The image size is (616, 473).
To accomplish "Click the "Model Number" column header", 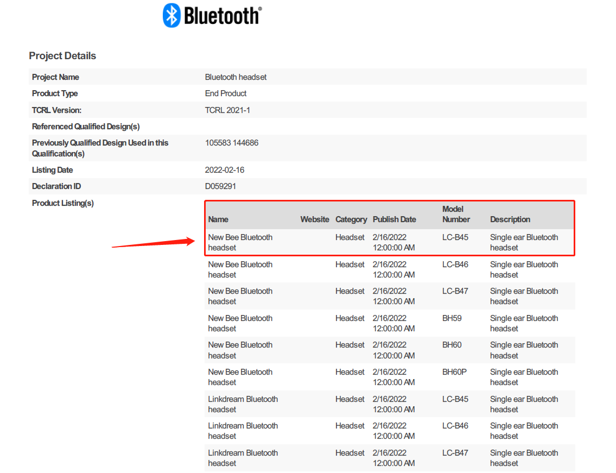I will pos(456,215).
